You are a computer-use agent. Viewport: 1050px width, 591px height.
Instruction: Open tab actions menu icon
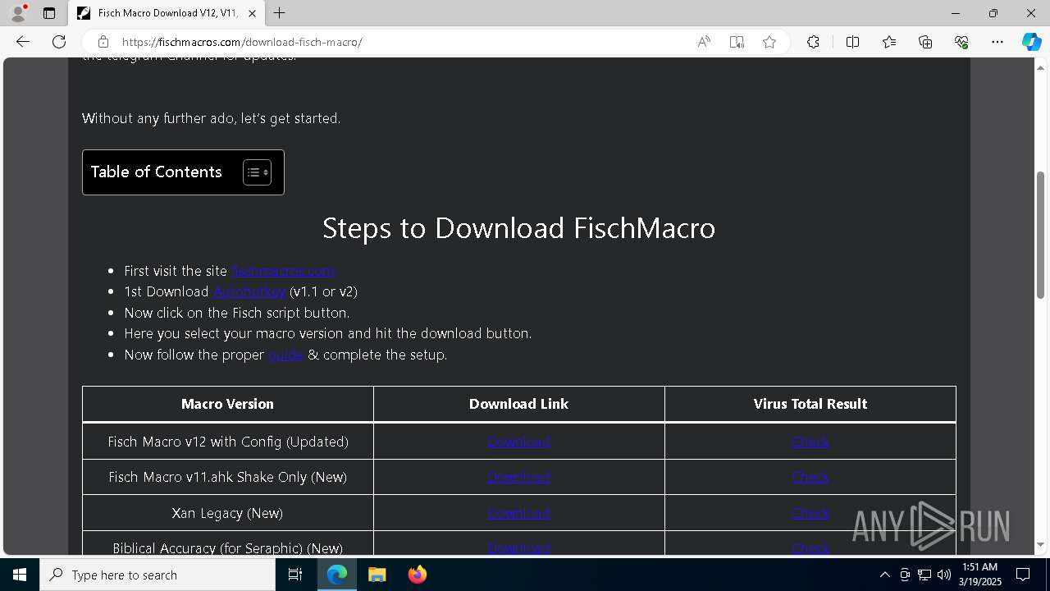pos(49,13)
